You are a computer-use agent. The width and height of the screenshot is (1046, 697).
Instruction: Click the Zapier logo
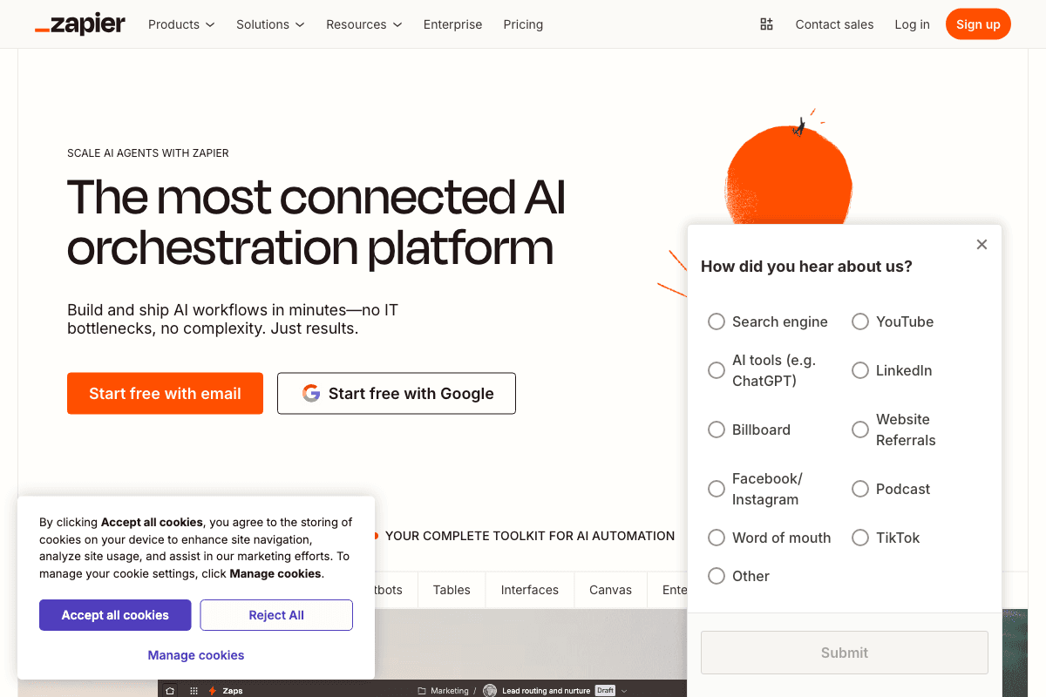pyautogui.click(x=79, y=24)
